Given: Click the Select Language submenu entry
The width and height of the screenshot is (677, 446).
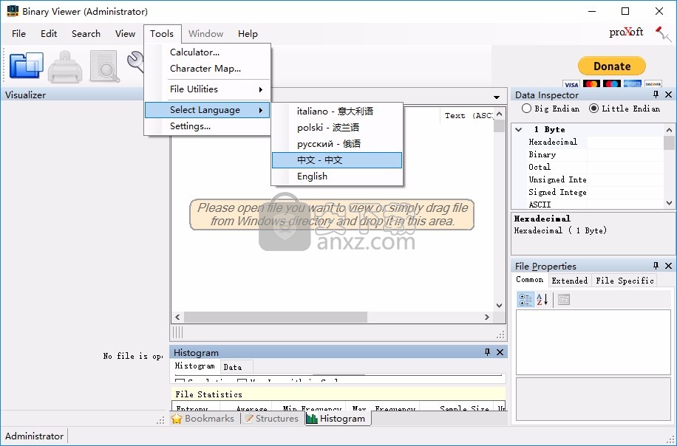Looking at the screenshot, I should pyautogui.click(x=207, y=109).
